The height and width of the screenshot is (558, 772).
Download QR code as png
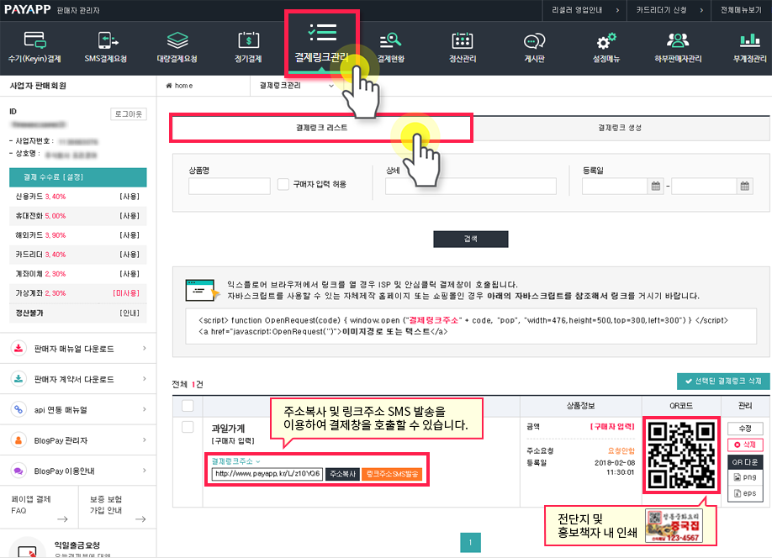tap(745, 476)
